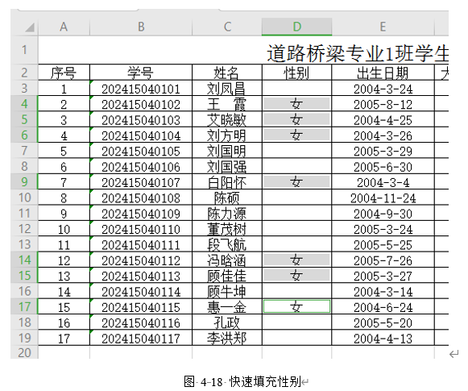Click the 性别 header cell
Viewport: 468px width, 391px height.
[x=296, y=73]
